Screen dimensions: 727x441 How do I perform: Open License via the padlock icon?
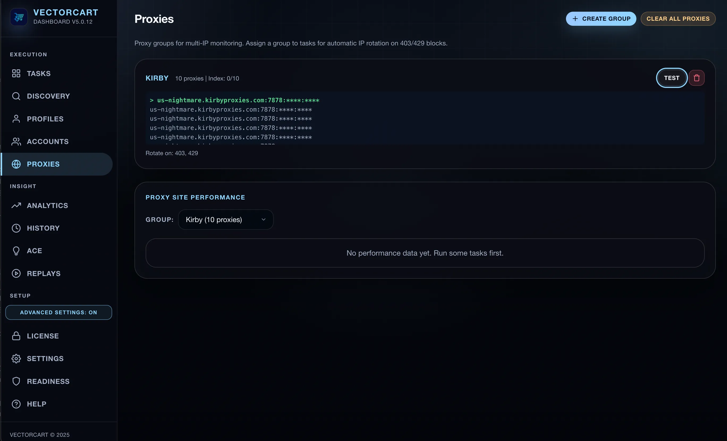16,336
